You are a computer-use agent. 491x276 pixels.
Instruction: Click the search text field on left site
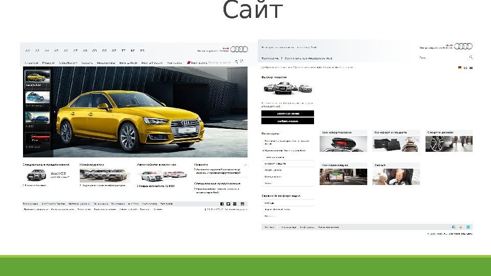(220, 62)
